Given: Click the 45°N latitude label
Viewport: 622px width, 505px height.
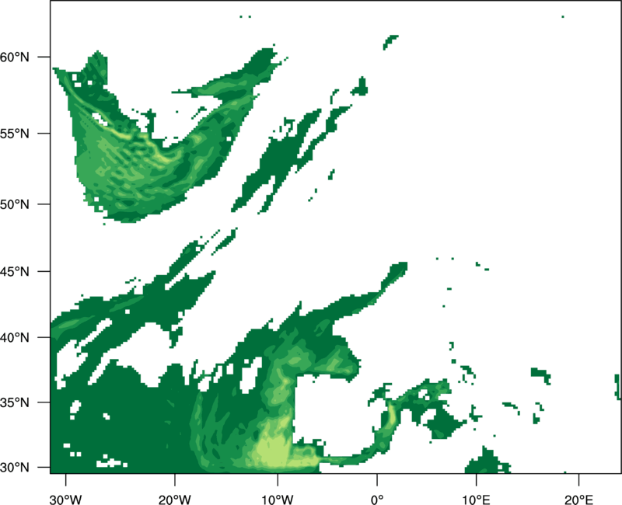Looking at the screenshot, I should click(15, 271).
